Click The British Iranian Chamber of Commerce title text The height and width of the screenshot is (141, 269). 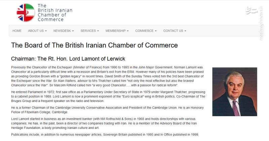tap(55, 12)
